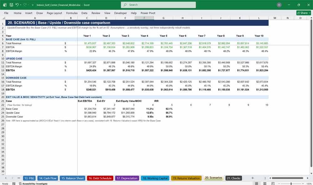
Task: Open the View ribbon tab
Action: coord(107,13)
